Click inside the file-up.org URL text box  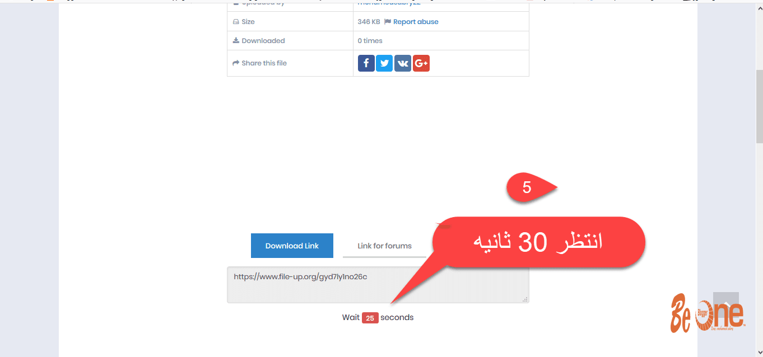point(378,285)
